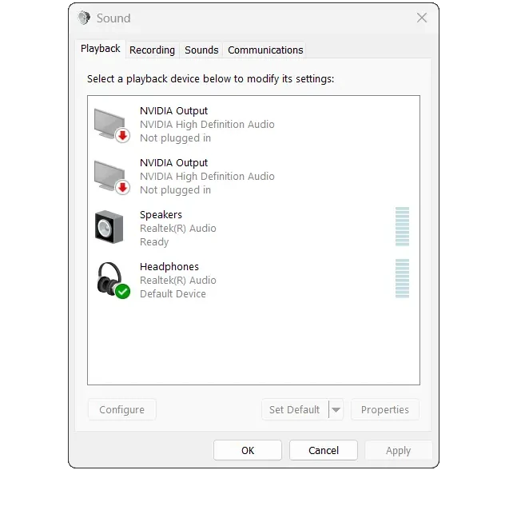This screenshot has width=513, height=522.
Task: Click the first NVIDIA Output name
Action: point(173,111)
